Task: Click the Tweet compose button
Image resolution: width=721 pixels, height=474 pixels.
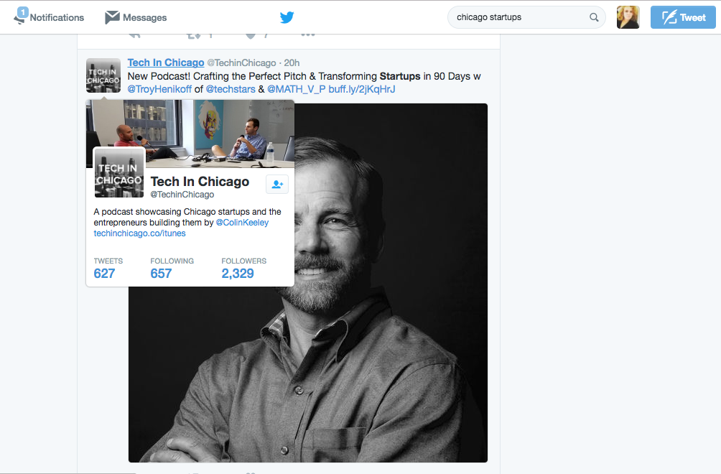Action: (683, 17)
